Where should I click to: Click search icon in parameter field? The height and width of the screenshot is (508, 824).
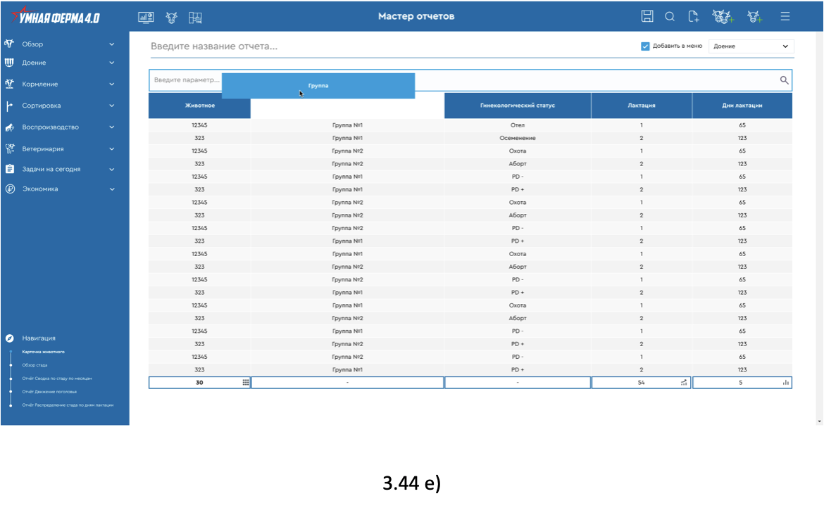784,80
